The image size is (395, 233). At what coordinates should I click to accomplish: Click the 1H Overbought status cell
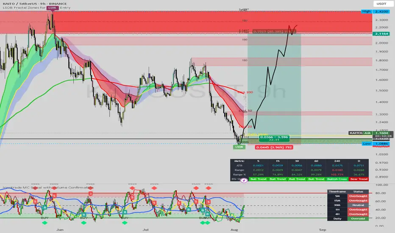tap(358, 210)
